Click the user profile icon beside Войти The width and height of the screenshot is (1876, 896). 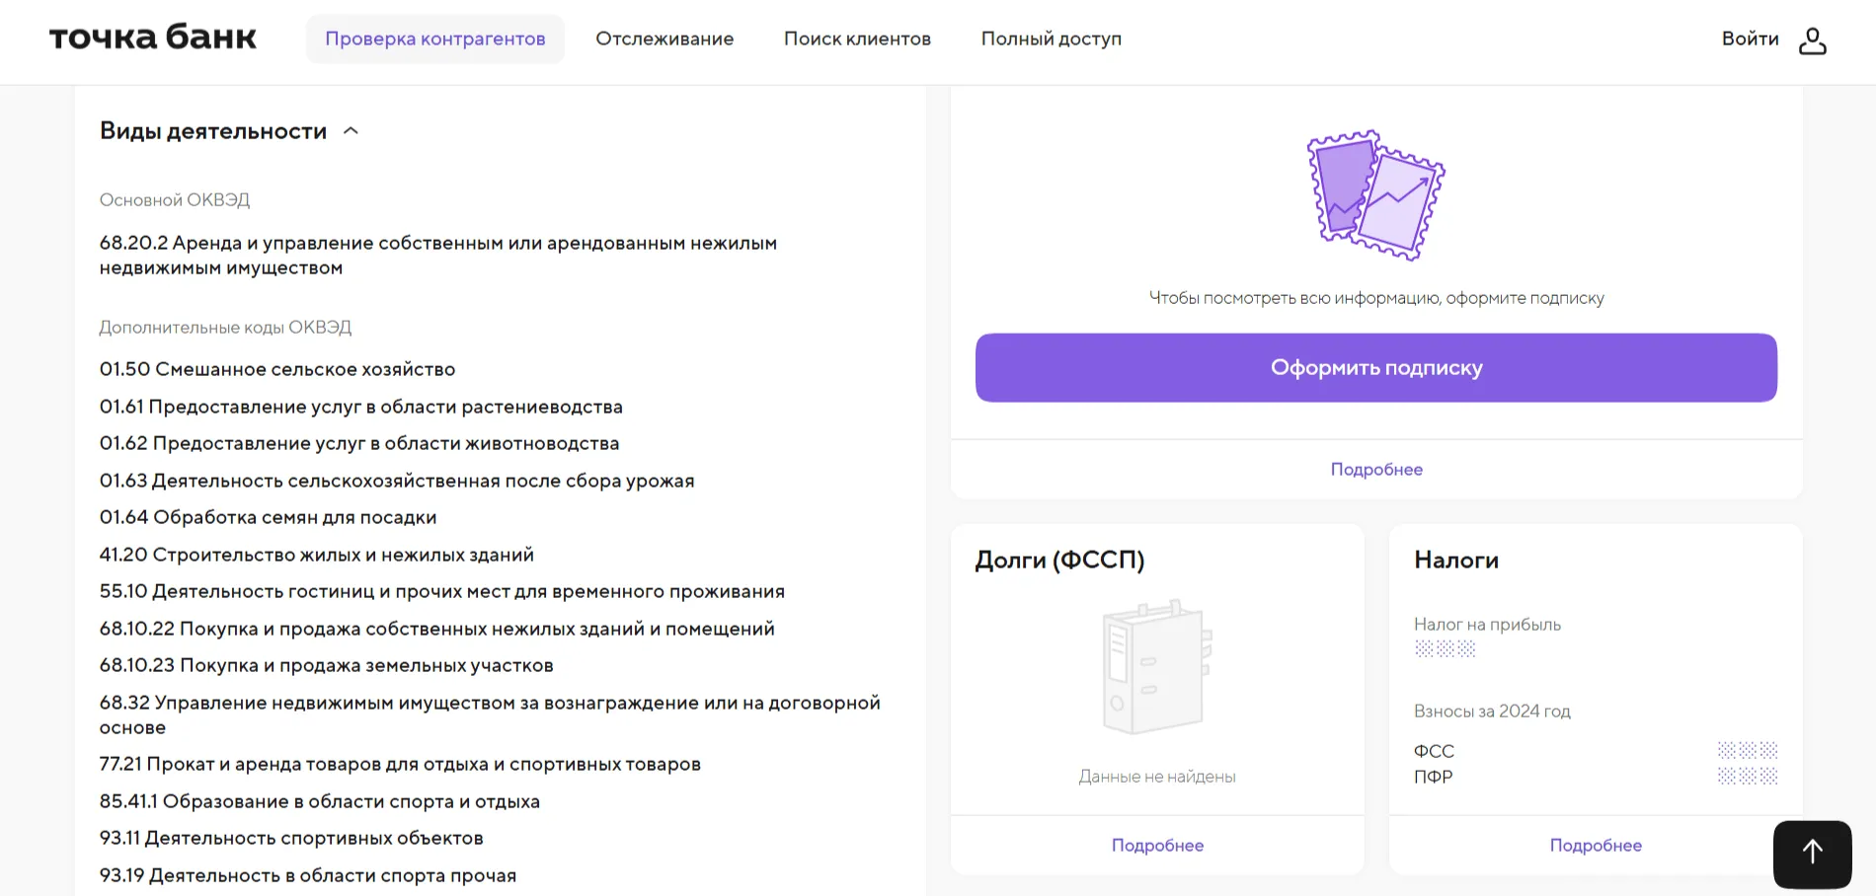1813,39
